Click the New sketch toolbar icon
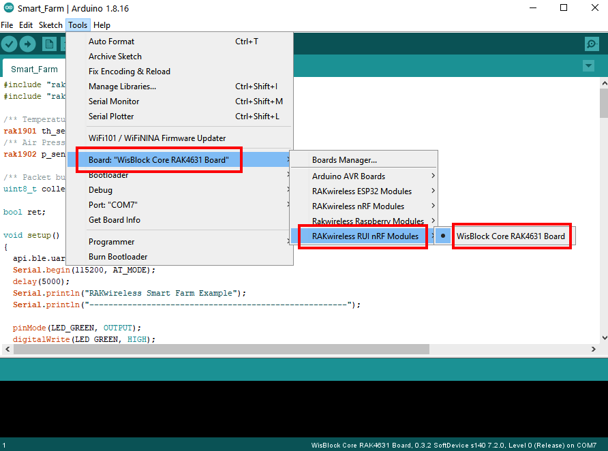 (x=49, y=44)
